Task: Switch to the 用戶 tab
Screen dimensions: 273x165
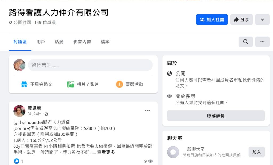Action: coord(41,42)
